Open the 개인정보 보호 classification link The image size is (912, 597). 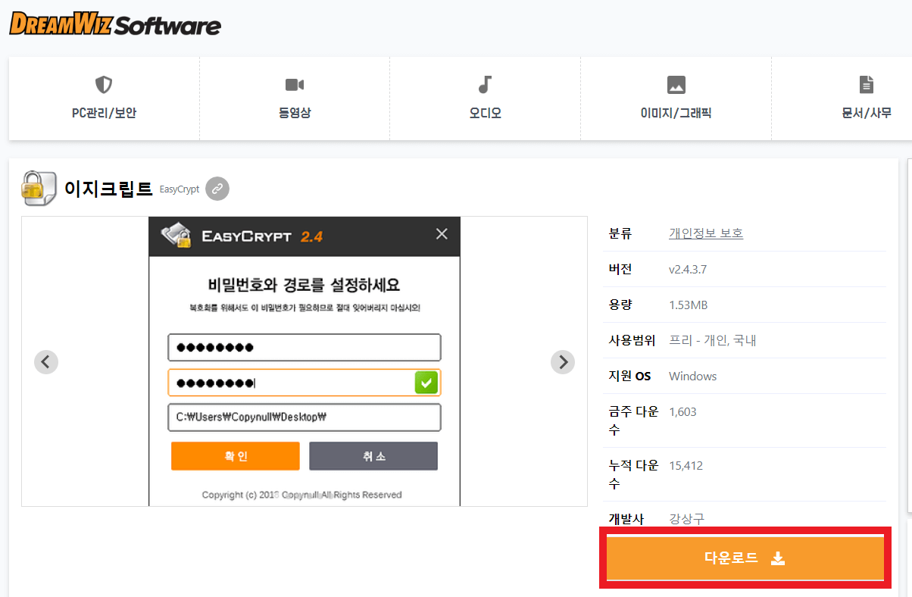pos(706,233)
